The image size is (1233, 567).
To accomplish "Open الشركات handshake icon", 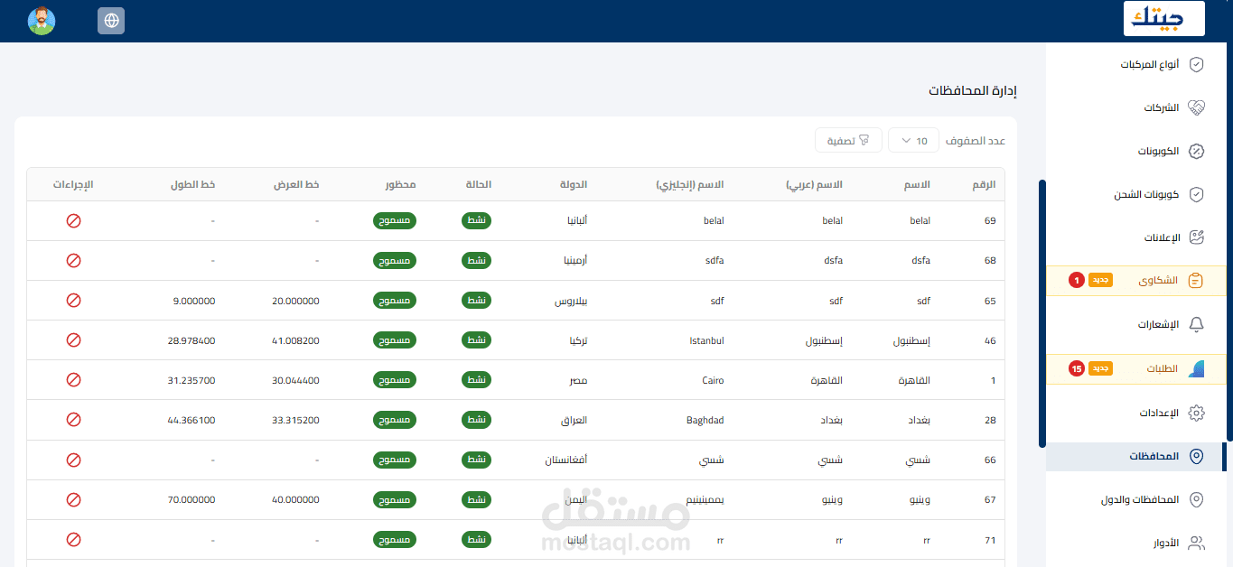I will pyautogui.click(x=1196, y=108).
